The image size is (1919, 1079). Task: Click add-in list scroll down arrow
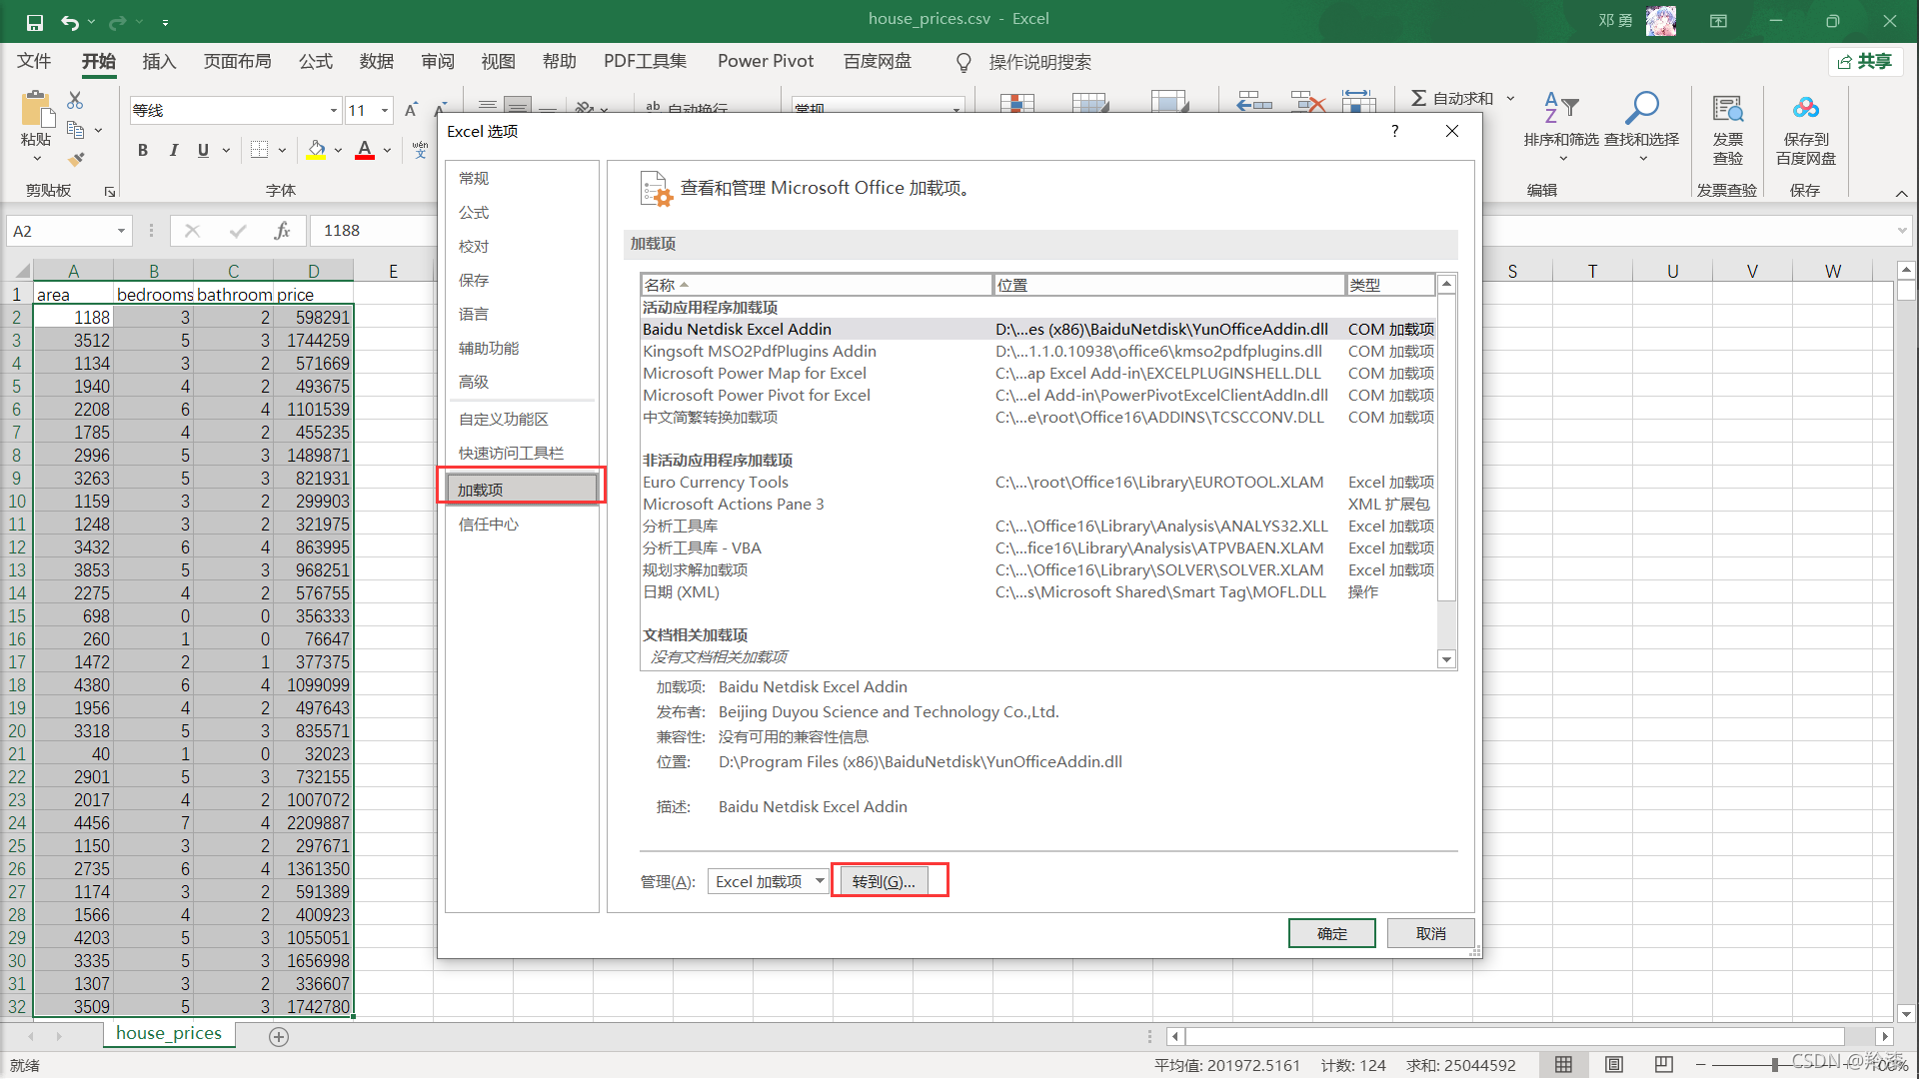click(1446, 659)
